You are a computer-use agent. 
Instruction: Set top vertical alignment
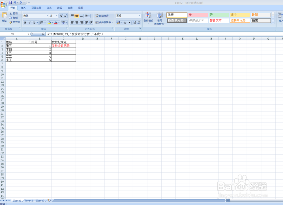[x=72, y=16]
